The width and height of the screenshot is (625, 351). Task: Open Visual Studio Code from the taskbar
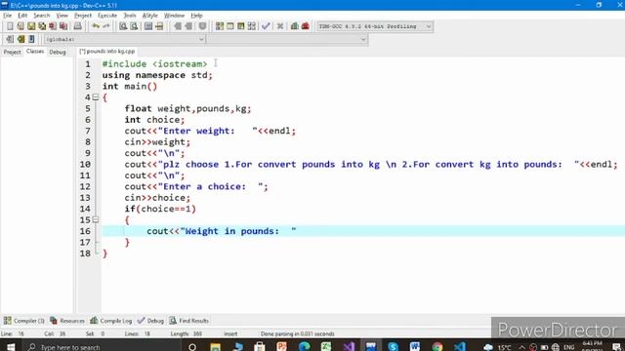[460, 347]
